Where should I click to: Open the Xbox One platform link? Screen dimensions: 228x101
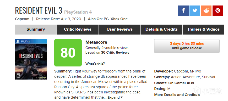119,19
